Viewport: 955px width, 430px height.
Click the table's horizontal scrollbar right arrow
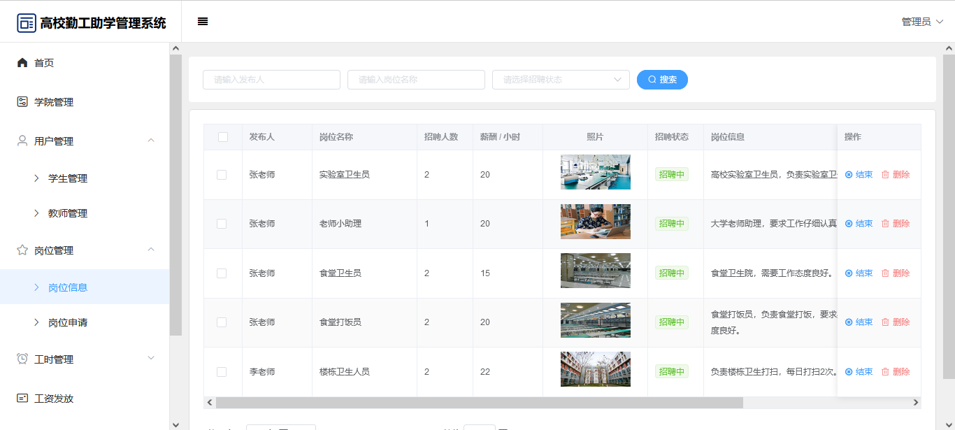click(915, 403)
